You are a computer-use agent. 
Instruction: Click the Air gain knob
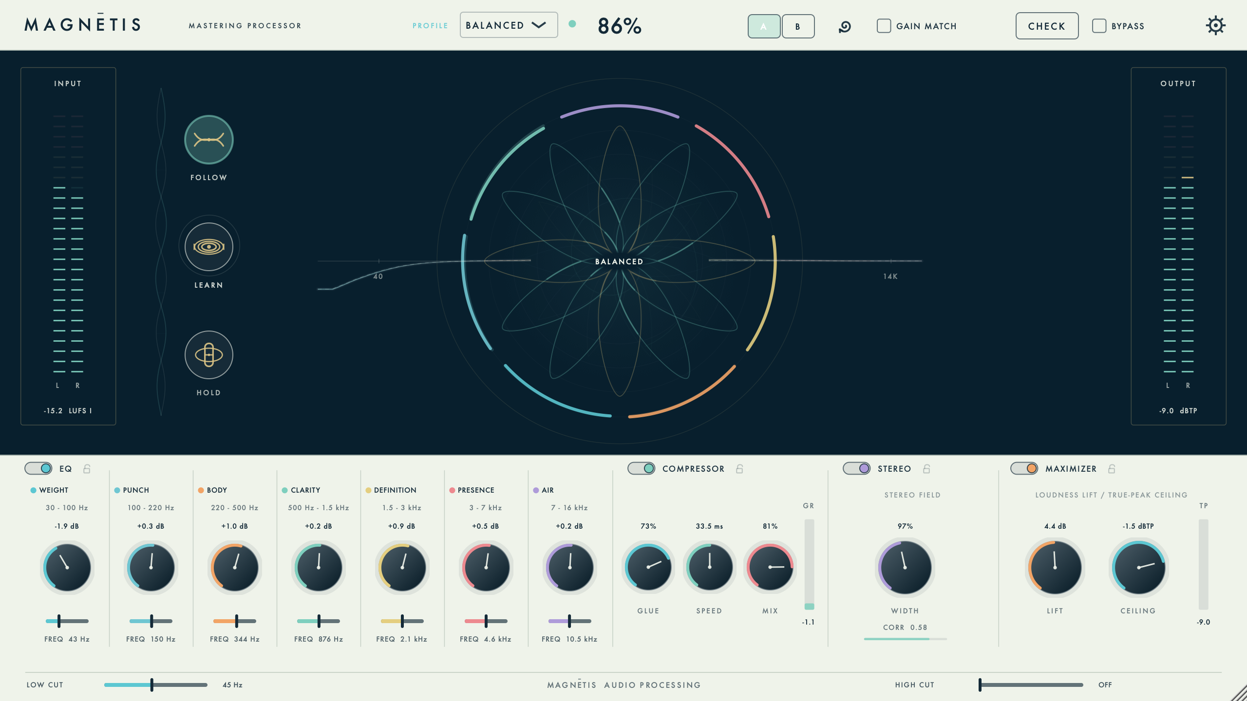click(x=570, y=567)
